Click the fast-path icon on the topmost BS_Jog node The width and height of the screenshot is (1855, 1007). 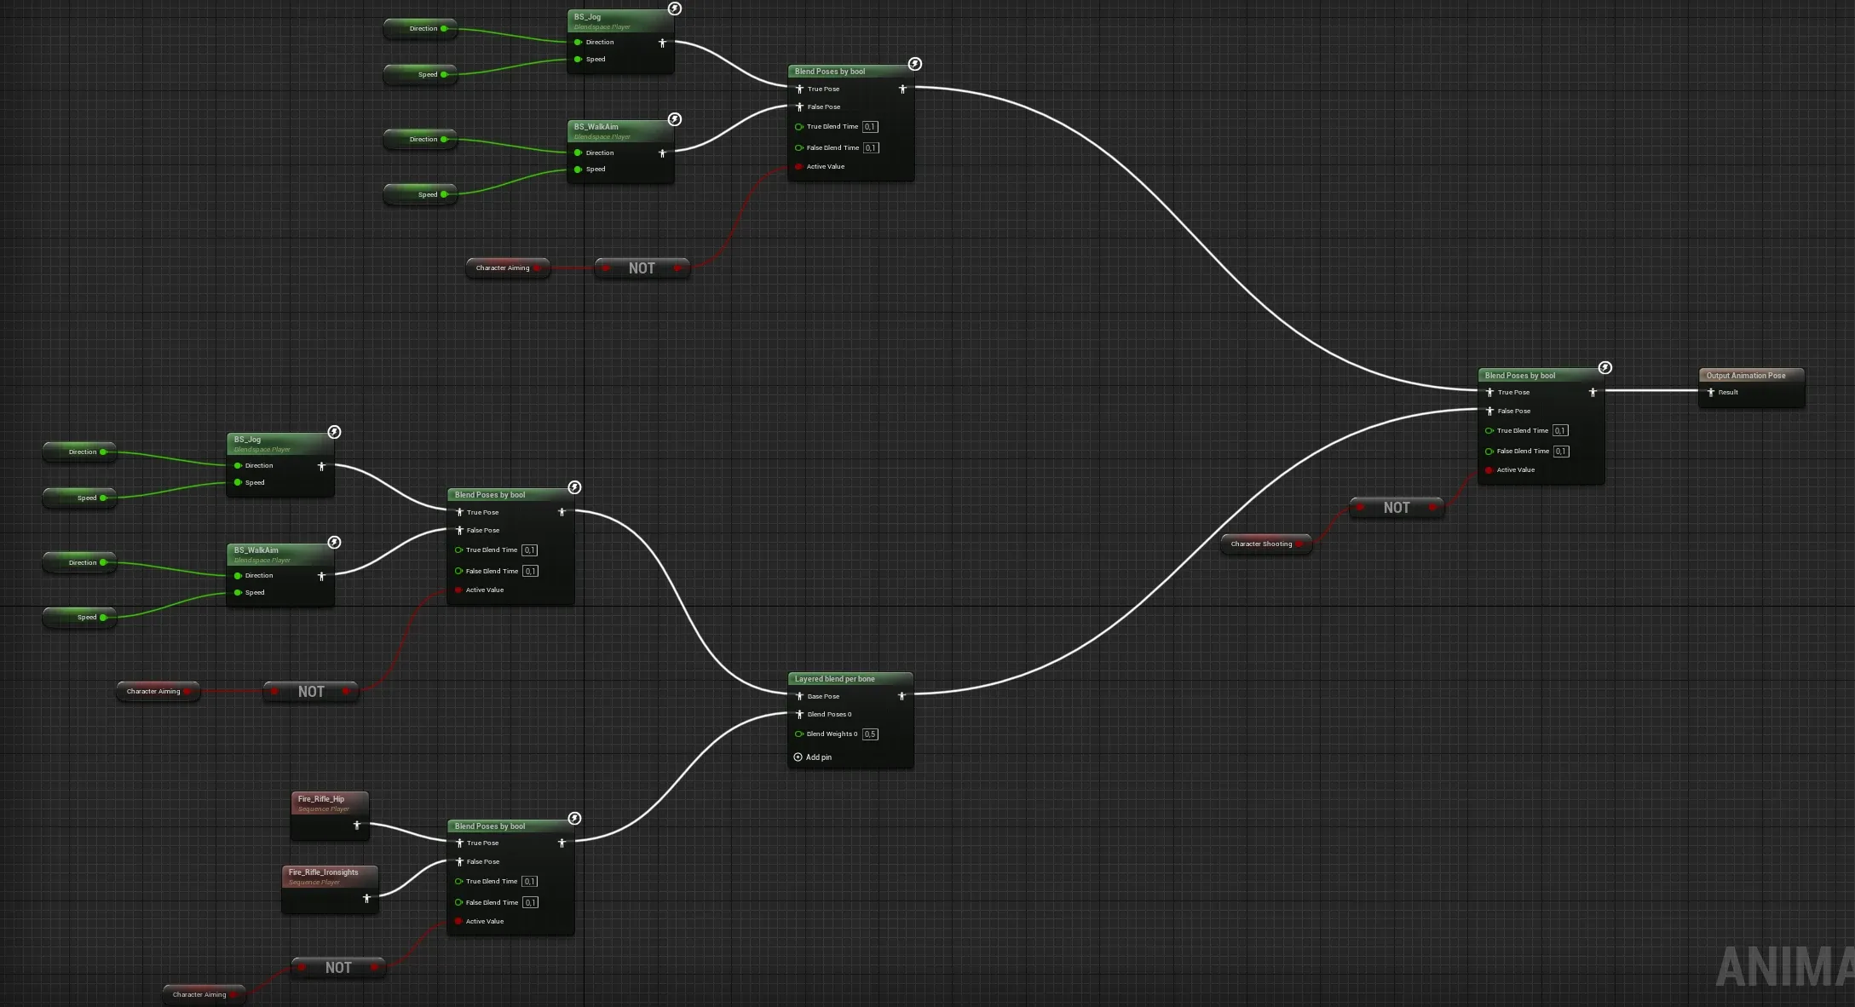675,9
